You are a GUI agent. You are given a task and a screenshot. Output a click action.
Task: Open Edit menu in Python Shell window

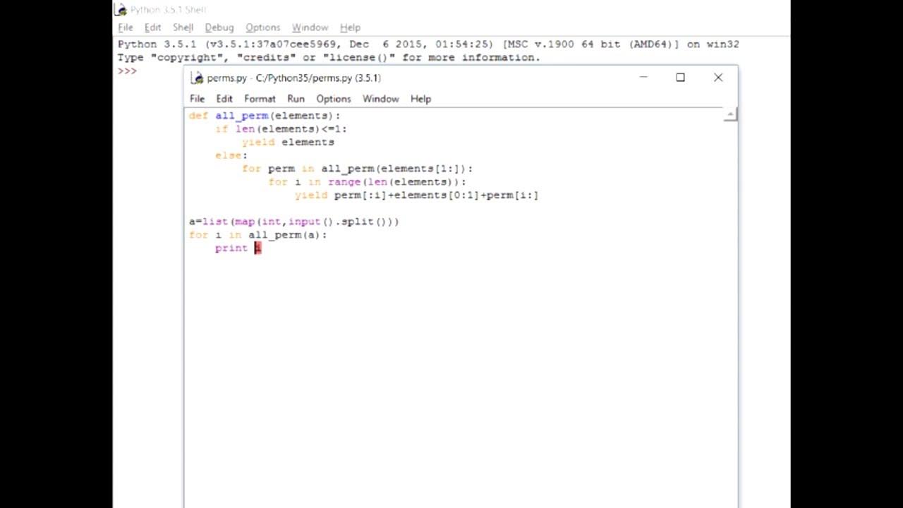tap(152, 28)
